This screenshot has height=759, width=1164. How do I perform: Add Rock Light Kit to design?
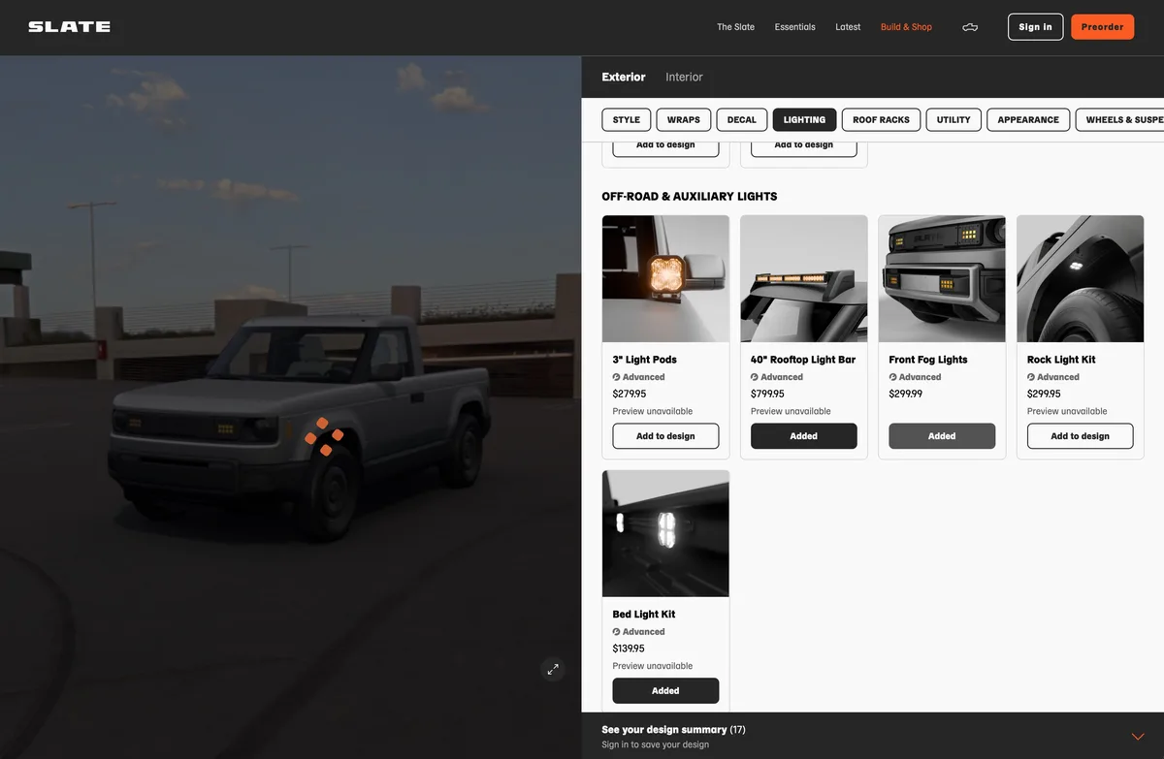point(1080,436)
